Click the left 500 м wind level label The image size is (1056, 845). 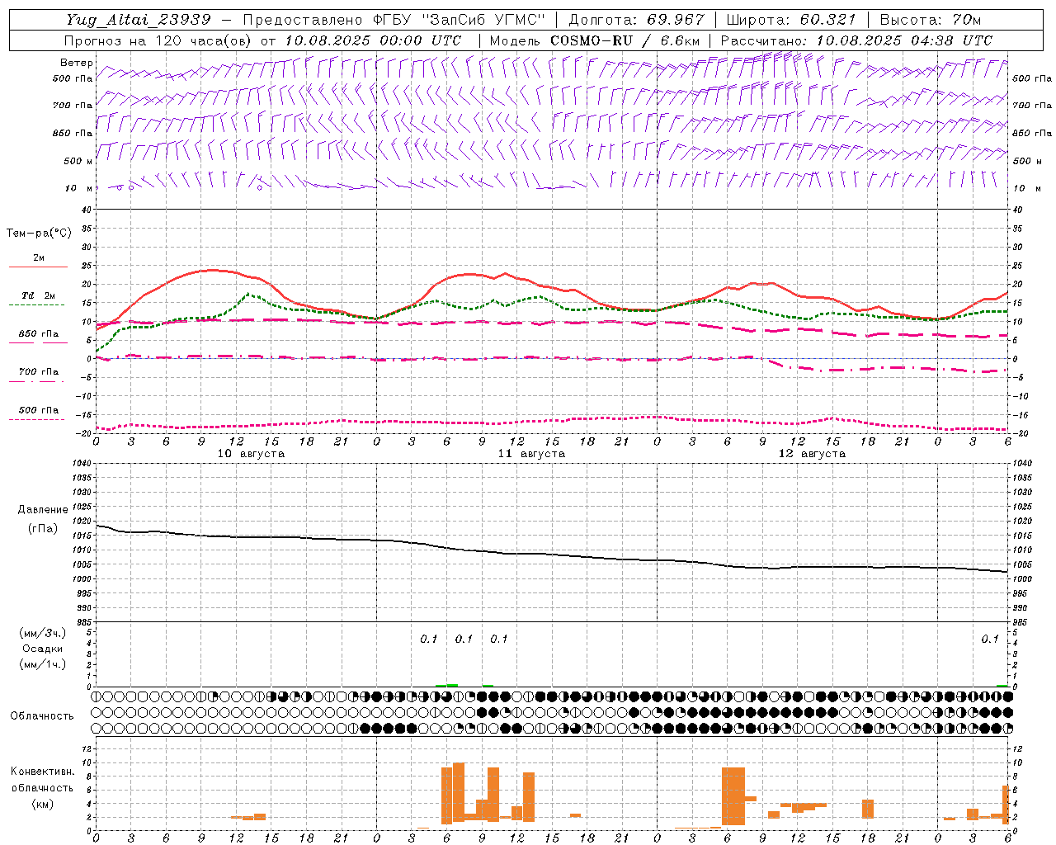73,161
